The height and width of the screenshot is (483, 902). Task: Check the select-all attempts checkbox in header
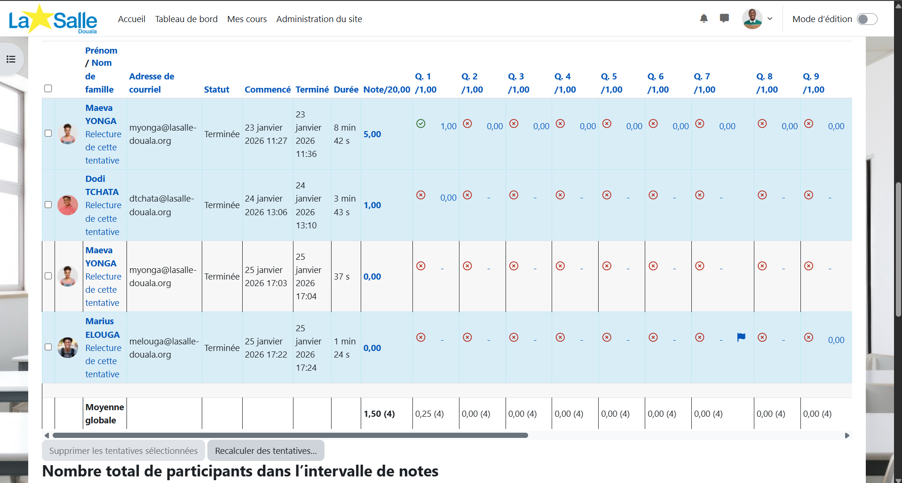[x=48, y=88]
